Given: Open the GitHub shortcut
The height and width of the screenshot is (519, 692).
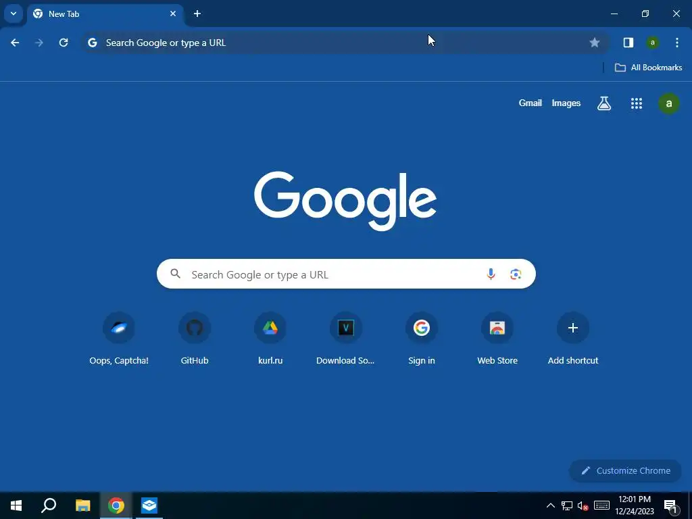Looking at the screenshot, I should pos(194,339).
